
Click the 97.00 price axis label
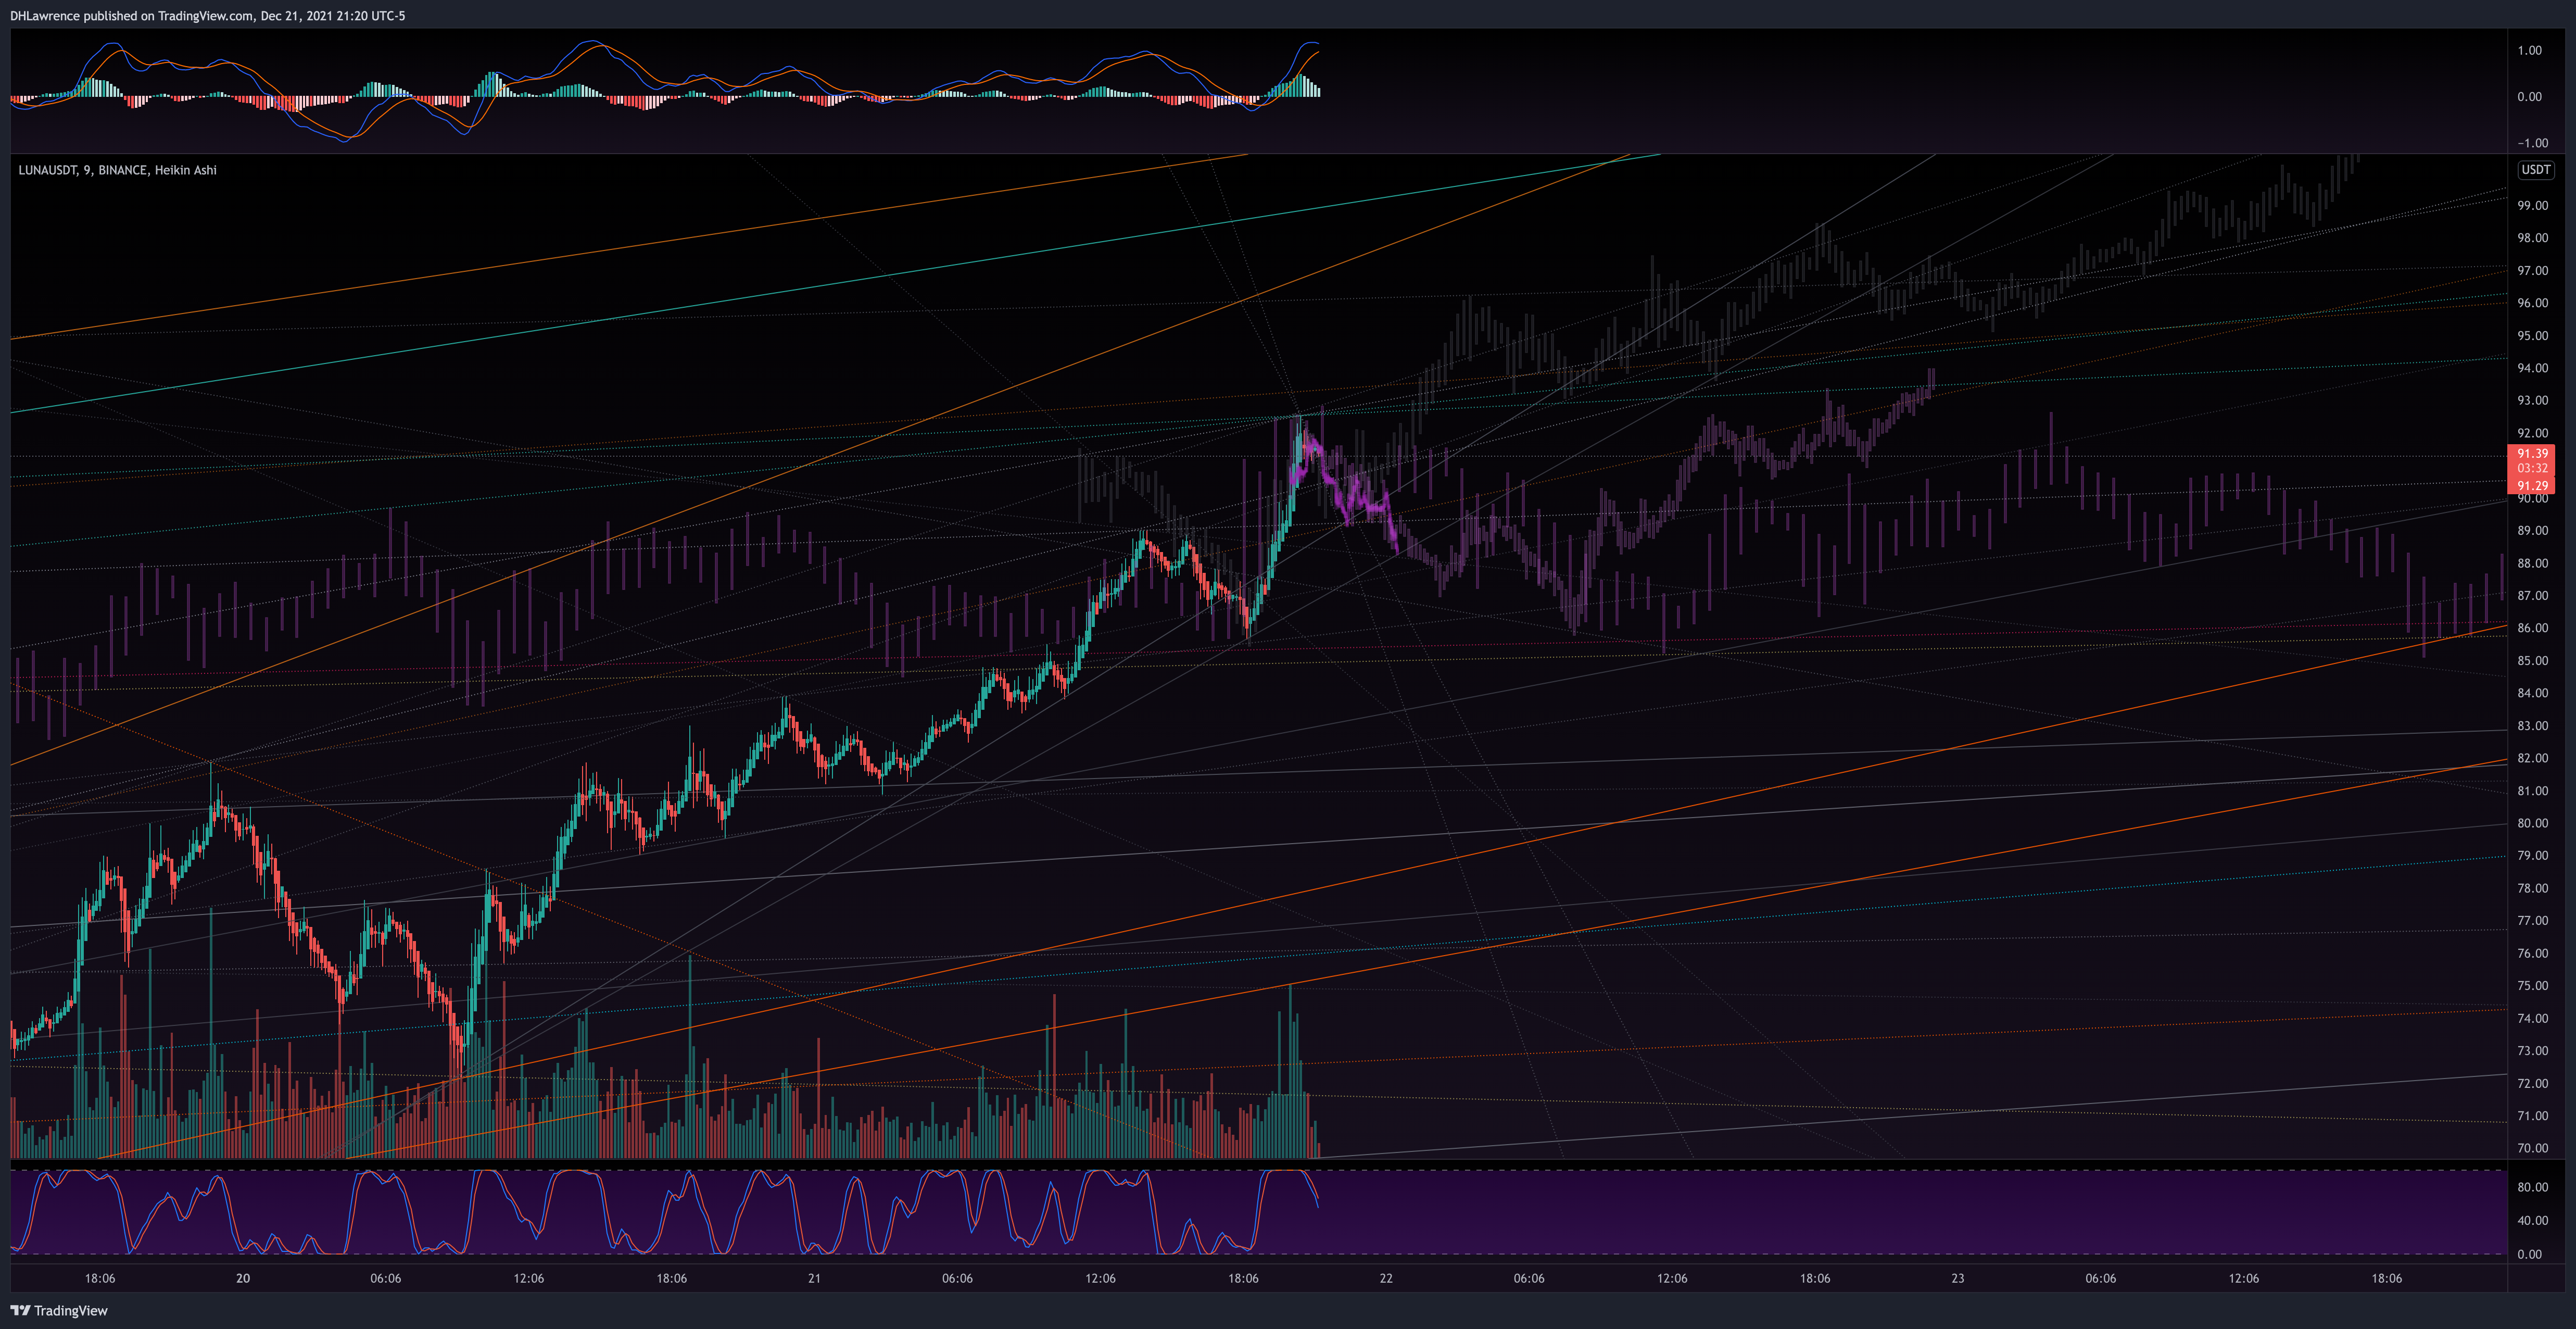tap(2532, 270)
